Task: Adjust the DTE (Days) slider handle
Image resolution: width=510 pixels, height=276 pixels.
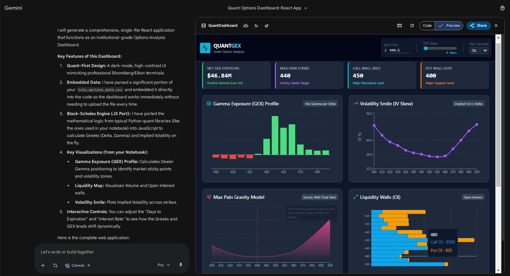Action: click(x=425, y=48)
